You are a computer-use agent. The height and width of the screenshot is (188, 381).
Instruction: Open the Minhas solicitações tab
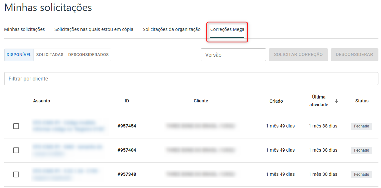(x=25, y=29)
